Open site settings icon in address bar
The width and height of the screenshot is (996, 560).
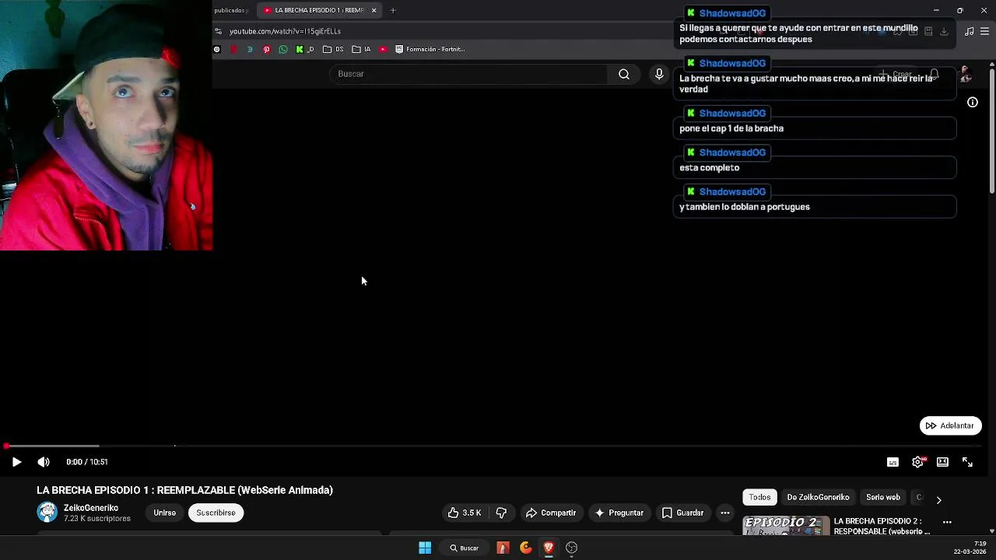pos(218,31)
